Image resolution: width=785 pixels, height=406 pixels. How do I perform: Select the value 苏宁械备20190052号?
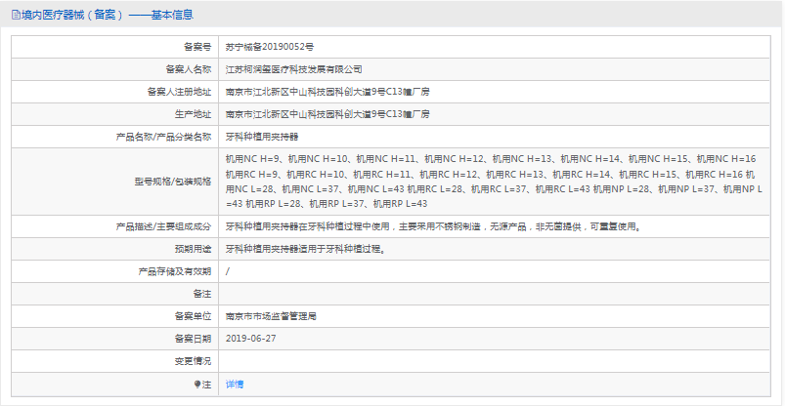[270, 47]
